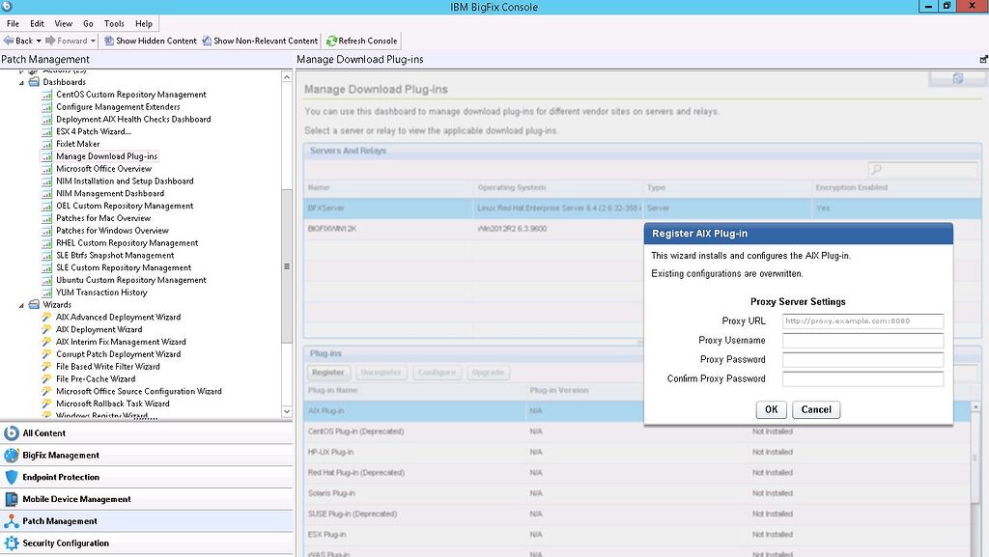Open the BigFix Management domain
989x557 pixels.
pyautogui.click(x=60, y=456)
